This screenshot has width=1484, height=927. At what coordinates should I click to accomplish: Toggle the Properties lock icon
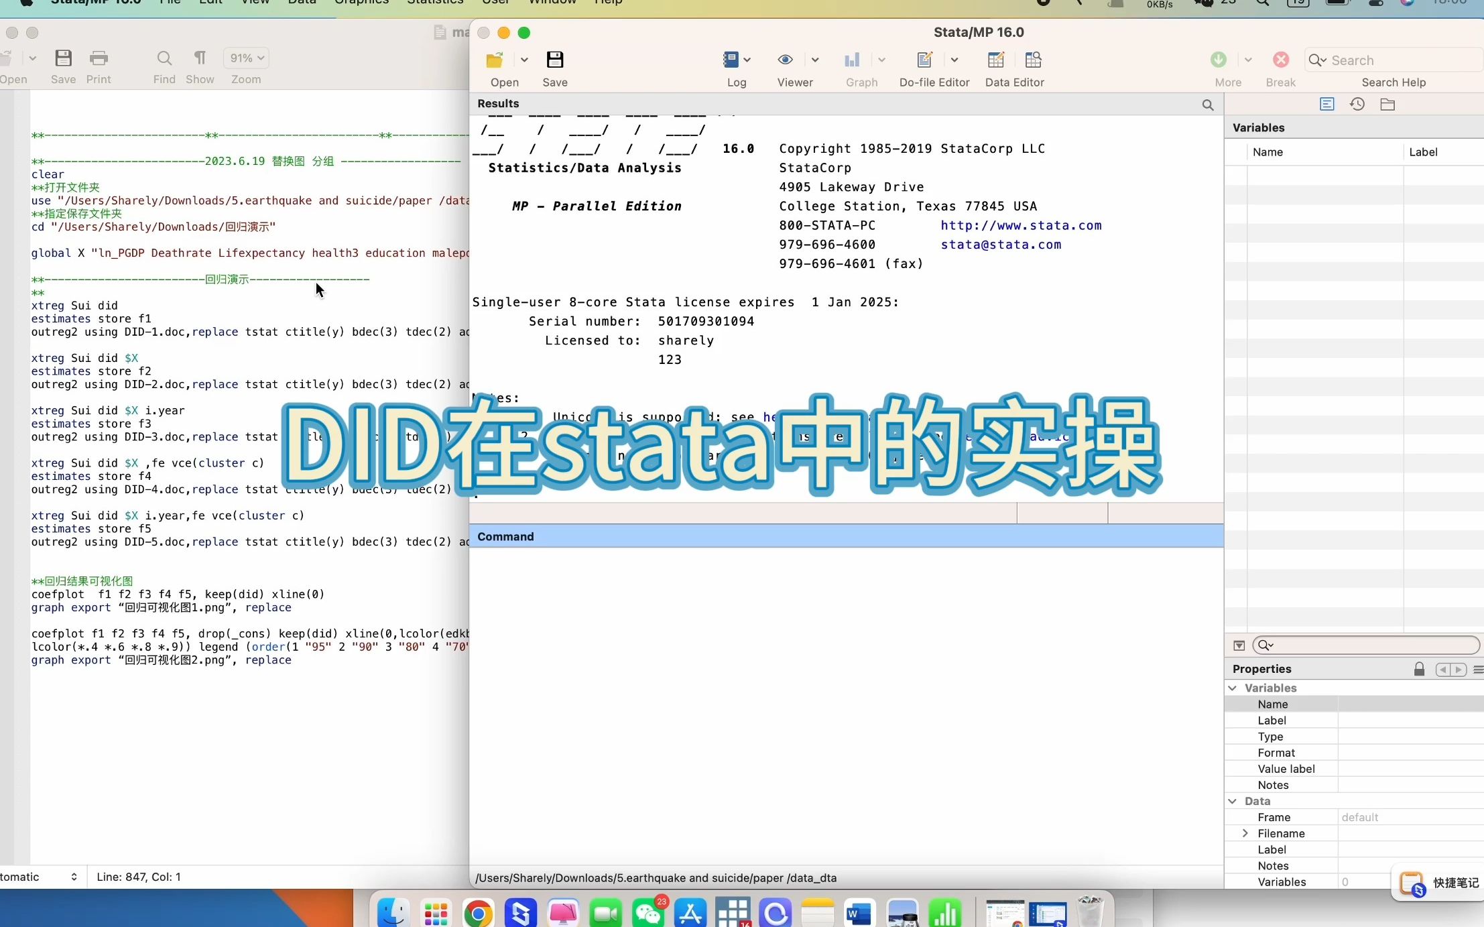tap(1419, 669)
